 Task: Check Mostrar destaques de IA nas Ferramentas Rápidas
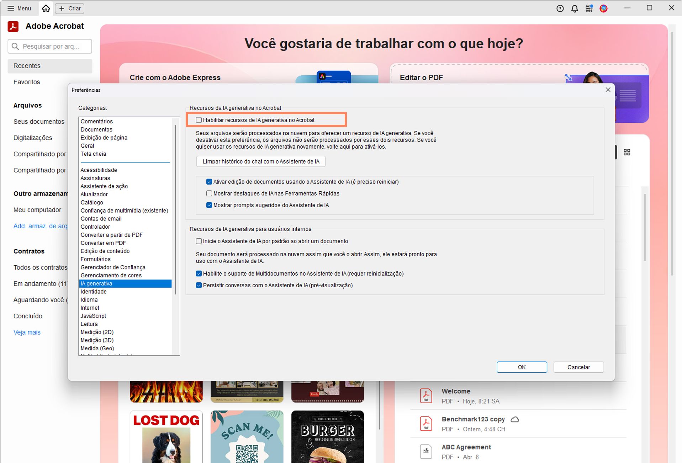(x=209, y=193)
